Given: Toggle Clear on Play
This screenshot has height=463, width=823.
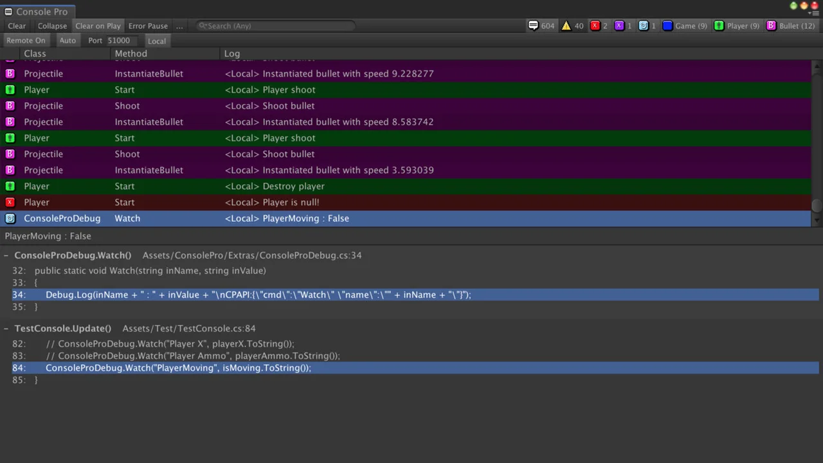Looking at the screenshot, I should pos(98,26).
